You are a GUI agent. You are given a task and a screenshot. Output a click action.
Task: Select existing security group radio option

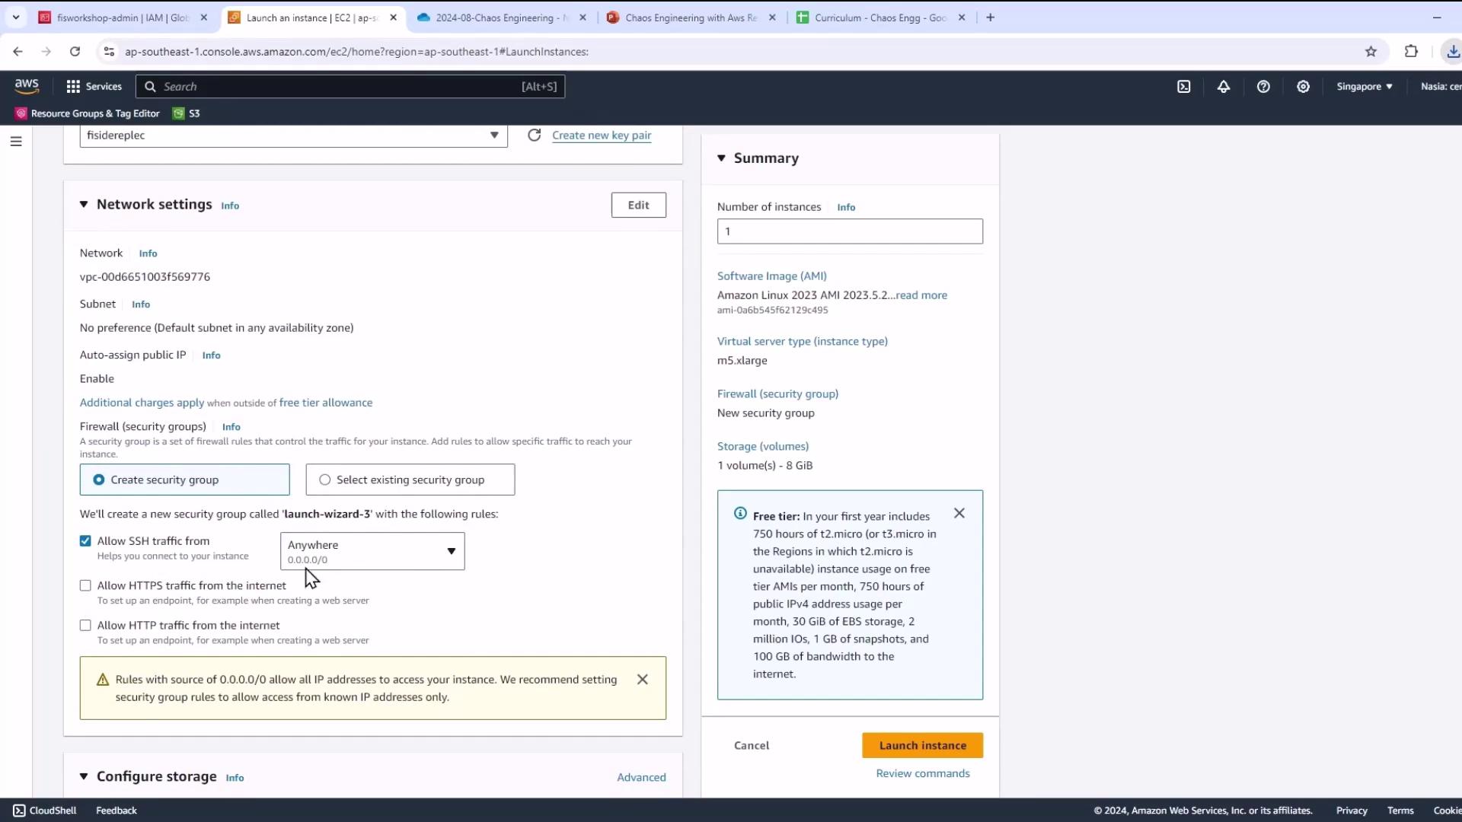(325, 479)
